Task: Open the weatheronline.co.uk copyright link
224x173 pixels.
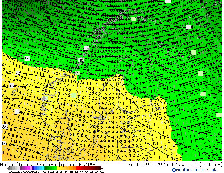Action: 194,170
